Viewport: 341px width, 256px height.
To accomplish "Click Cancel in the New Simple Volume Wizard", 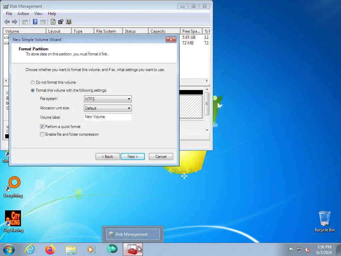I will (161, 157).
